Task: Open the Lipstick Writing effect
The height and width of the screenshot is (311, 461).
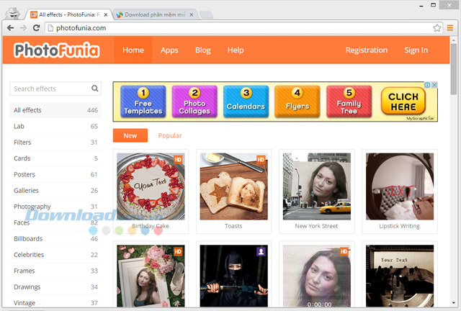Action: [x=400, y=186]
